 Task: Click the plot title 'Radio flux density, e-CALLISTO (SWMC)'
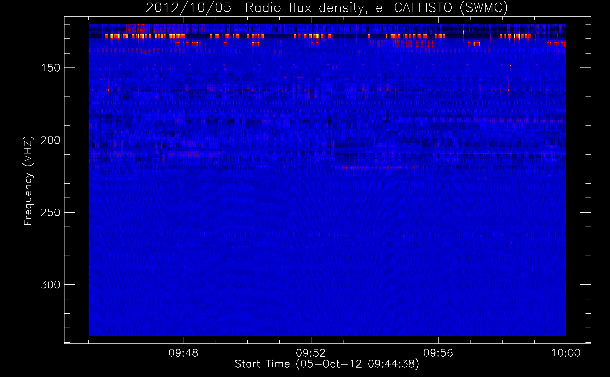376,8
